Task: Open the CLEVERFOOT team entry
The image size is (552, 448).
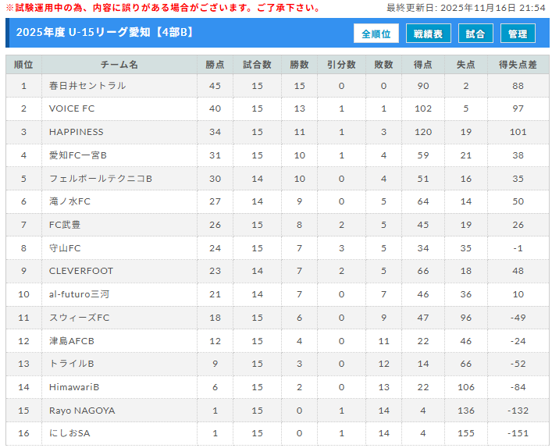Action: 81,271
